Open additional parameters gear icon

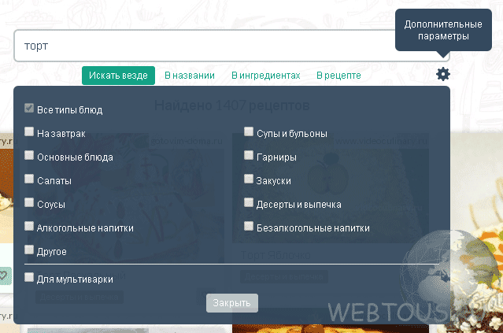pyautogui.click(x=443, y=74)
